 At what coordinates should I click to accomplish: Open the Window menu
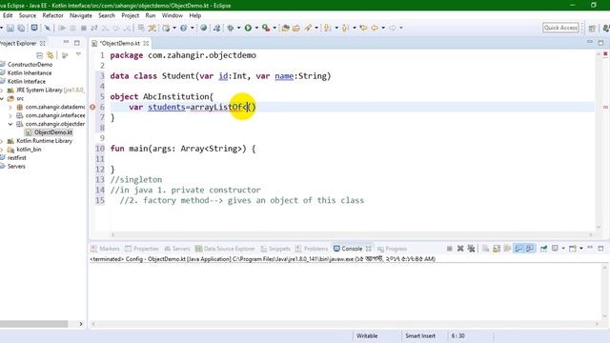[172, 15]
